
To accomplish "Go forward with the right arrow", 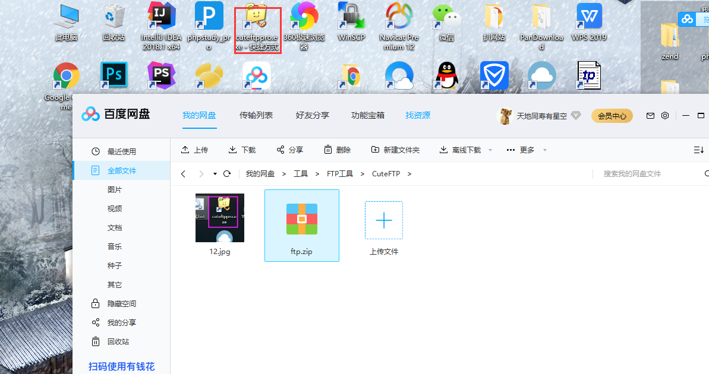I will click(201, 174).
